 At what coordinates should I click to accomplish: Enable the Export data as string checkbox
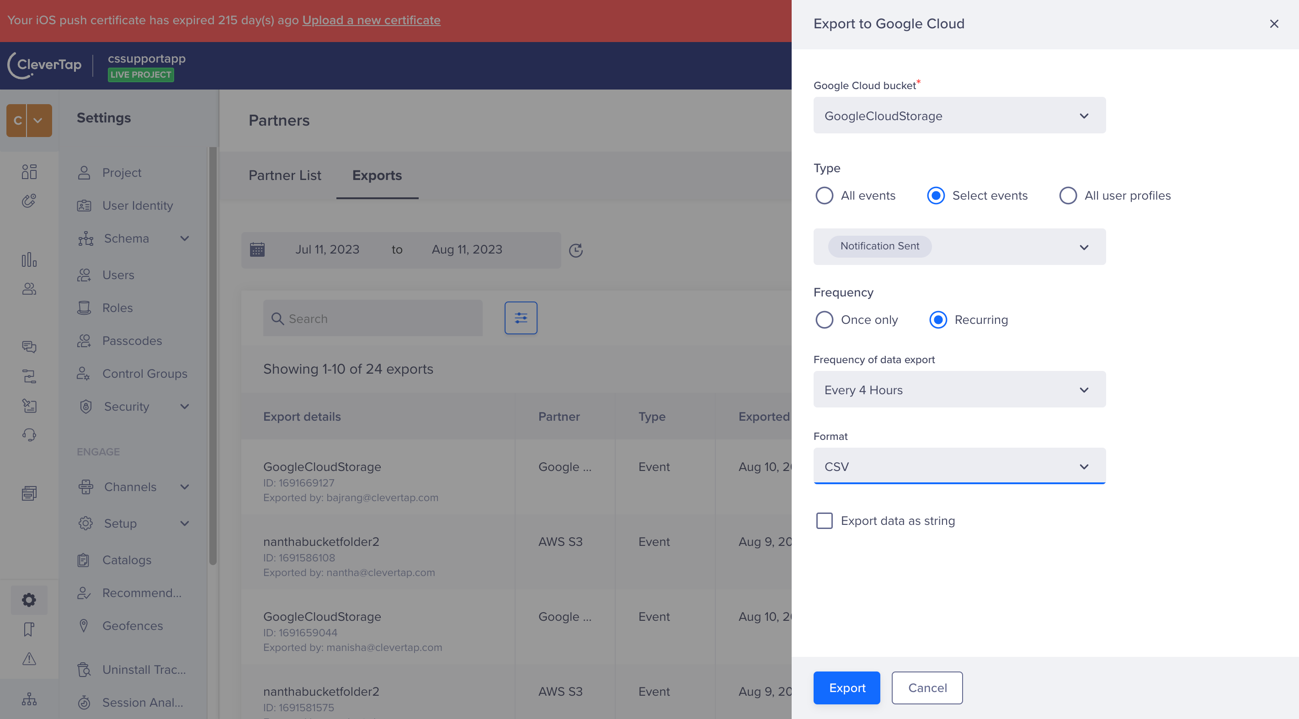pyautogui.click(x=824, y=520)
